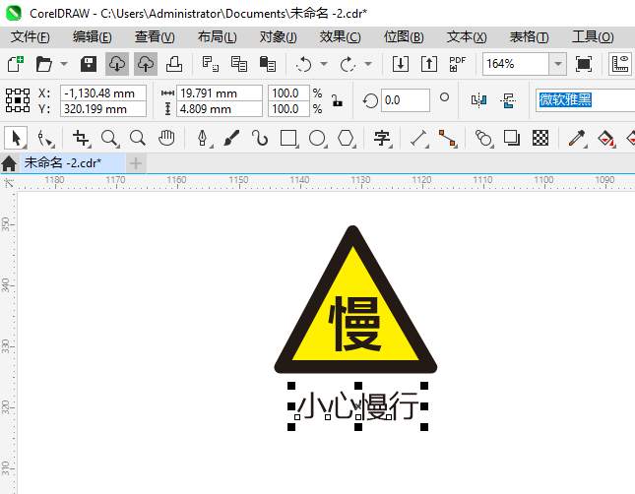This screenshot has height=494, width=635.
Task: Click the Import icon
Action: [x=401, y=64]
